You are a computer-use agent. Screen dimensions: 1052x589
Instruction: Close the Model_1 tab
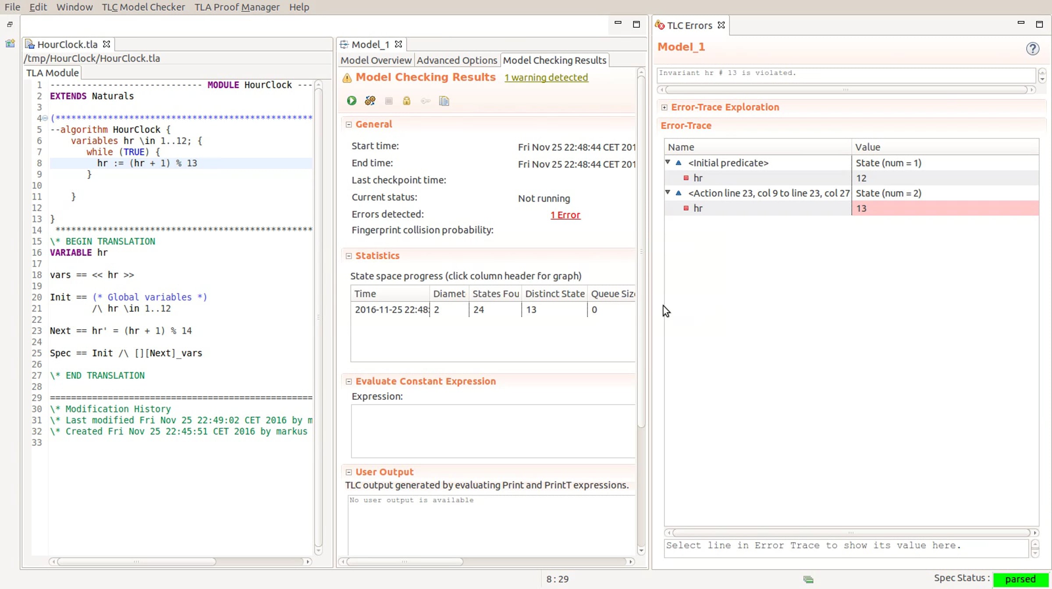(x=398, y=44)
